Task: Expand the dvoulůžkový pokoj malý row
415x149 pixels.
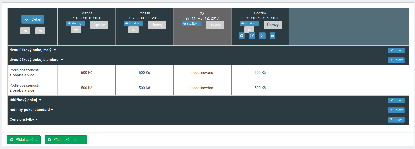Action: coord(33,50)
